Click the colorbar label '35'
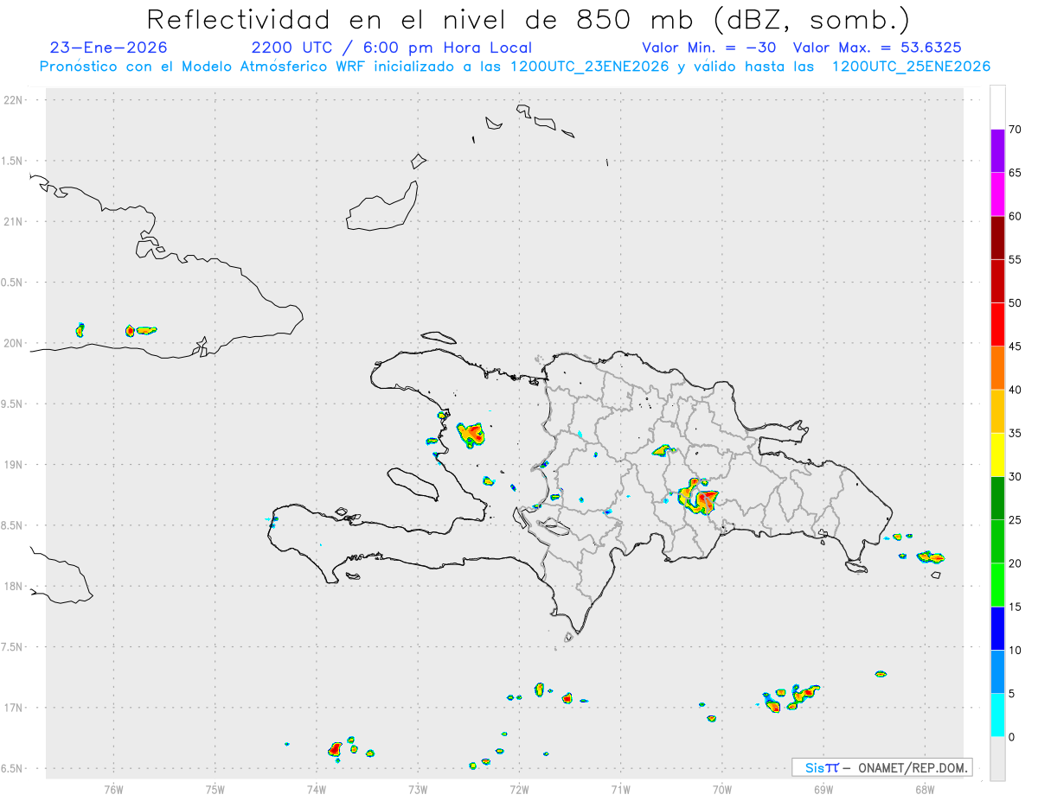This screenshot has width=1038, height=801. (x=1015, y=433)
